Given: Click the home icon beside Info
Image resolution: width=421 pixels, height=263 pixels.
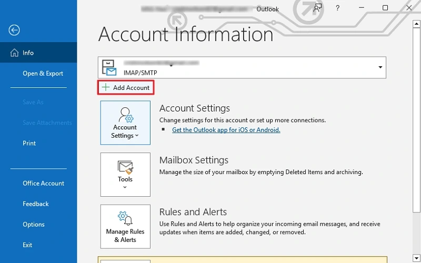Looking at the screenshot, I should pyautogui.click(x=14, y=53).
